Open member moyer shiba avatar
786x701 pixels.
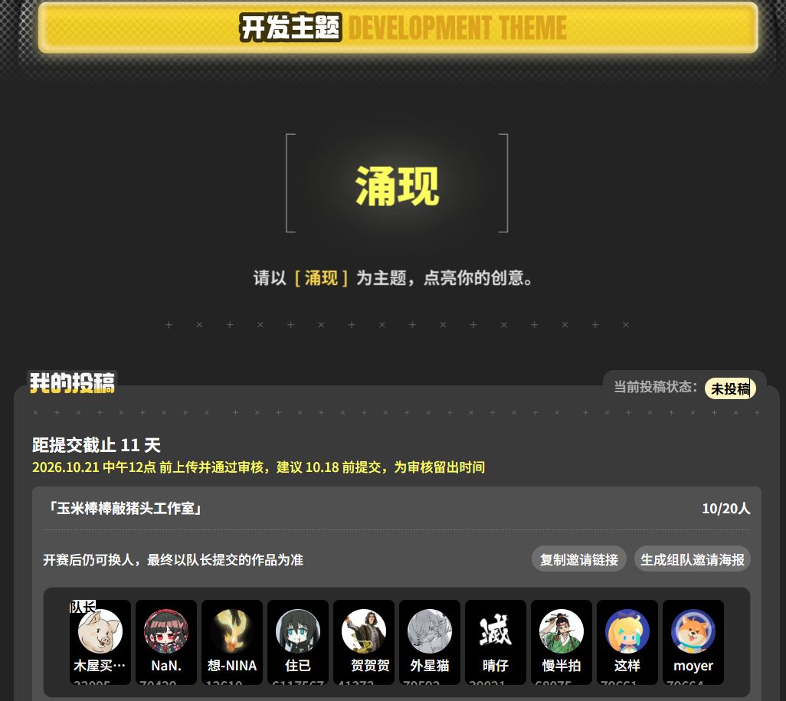click(x=693, y=631)
